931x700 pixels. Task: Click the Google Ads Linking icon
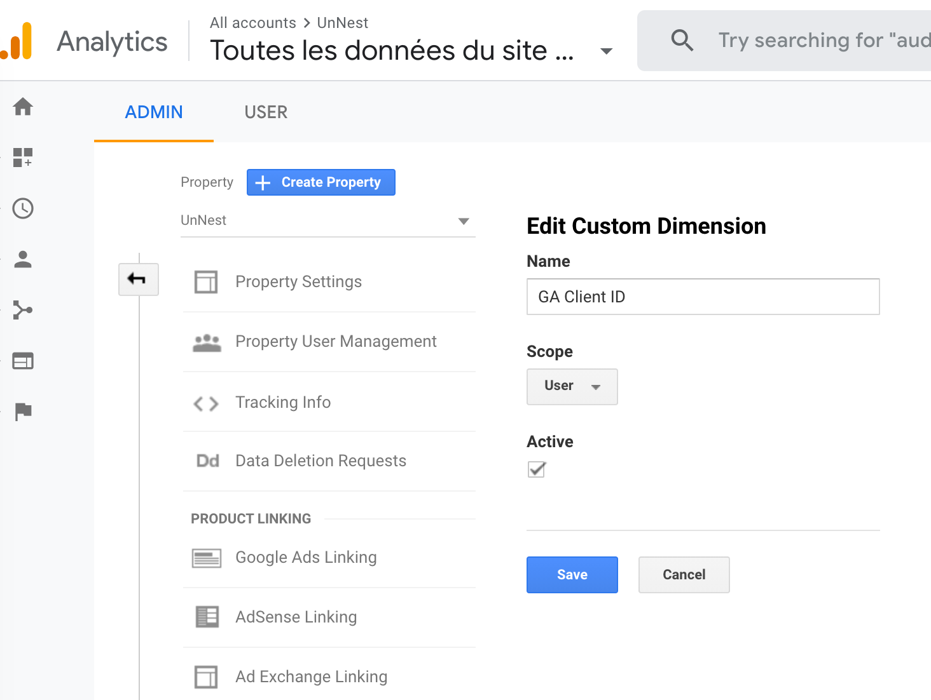[207, 558]
